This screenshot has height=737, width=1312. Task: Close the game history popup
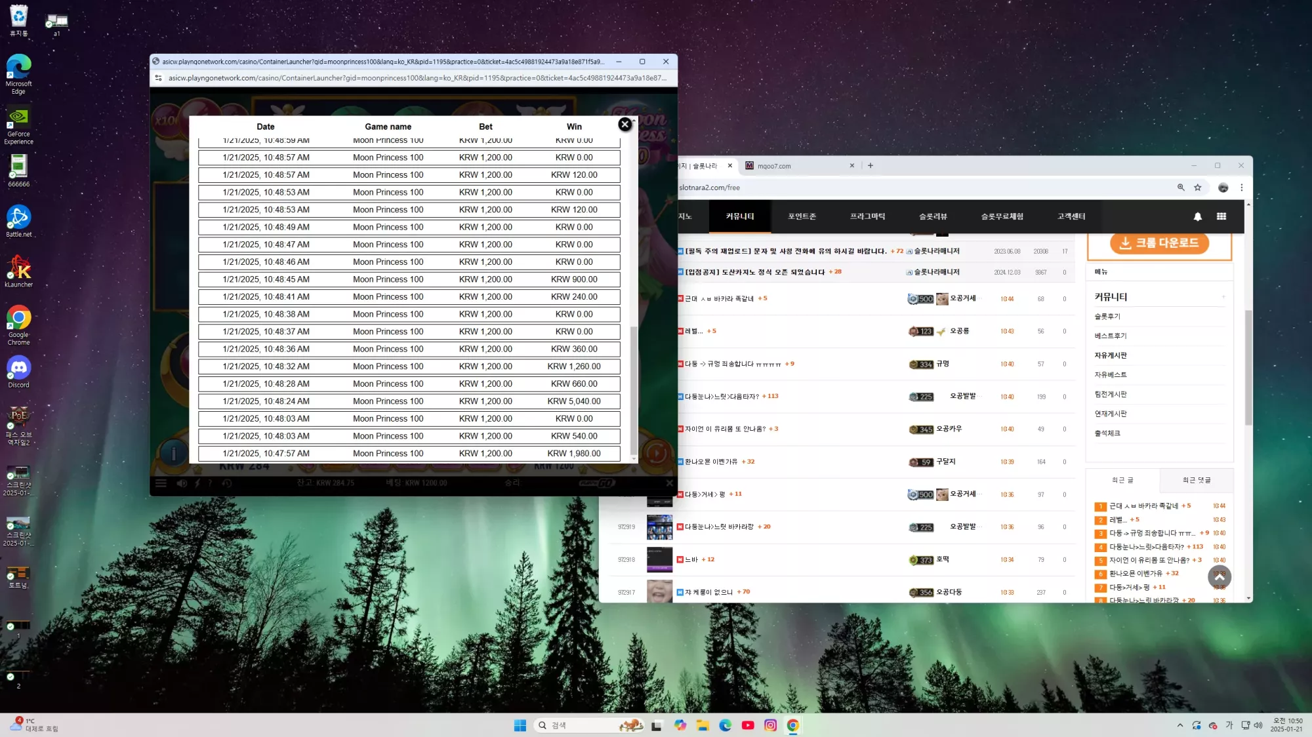point(625,124)
